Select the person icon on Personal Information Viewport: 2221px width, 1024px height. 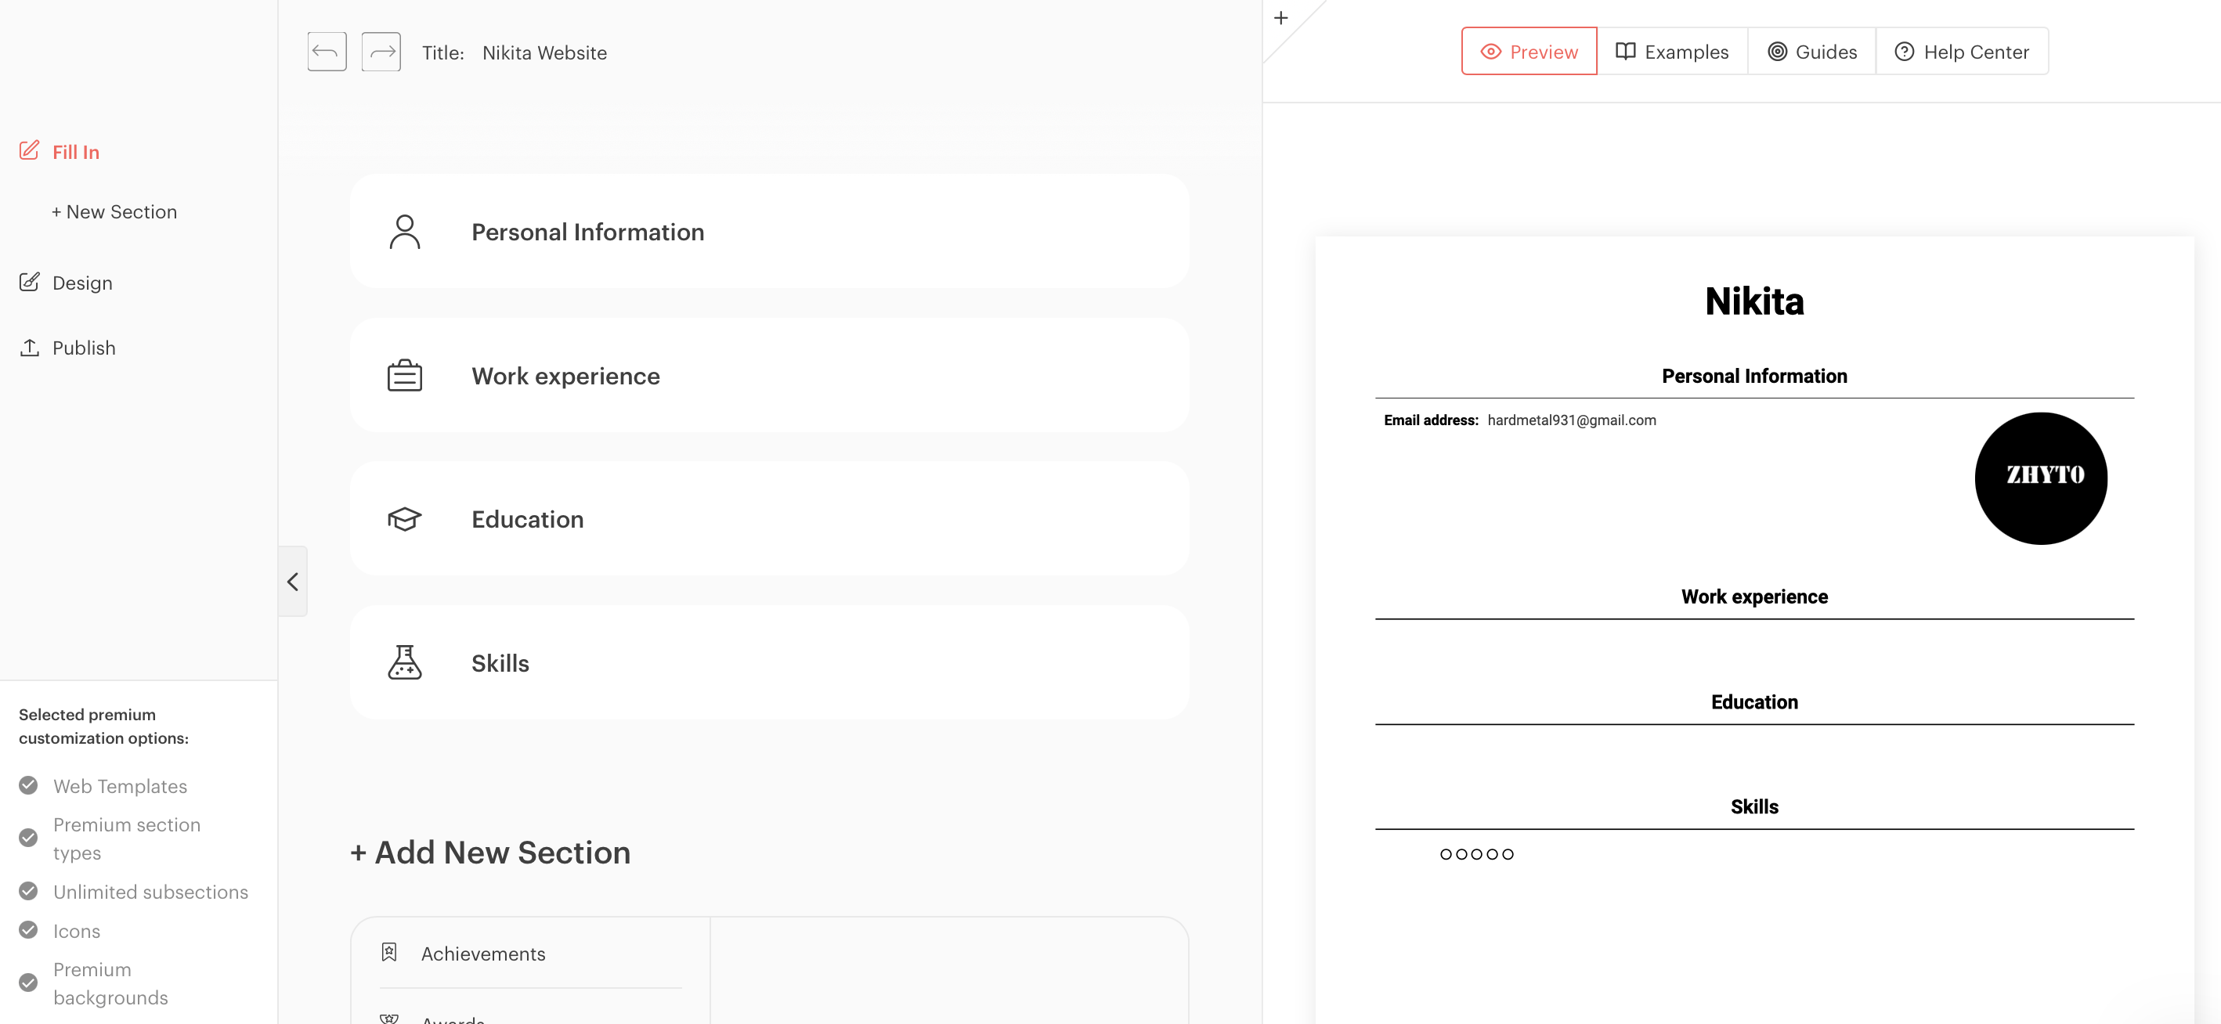pos(405,231)
